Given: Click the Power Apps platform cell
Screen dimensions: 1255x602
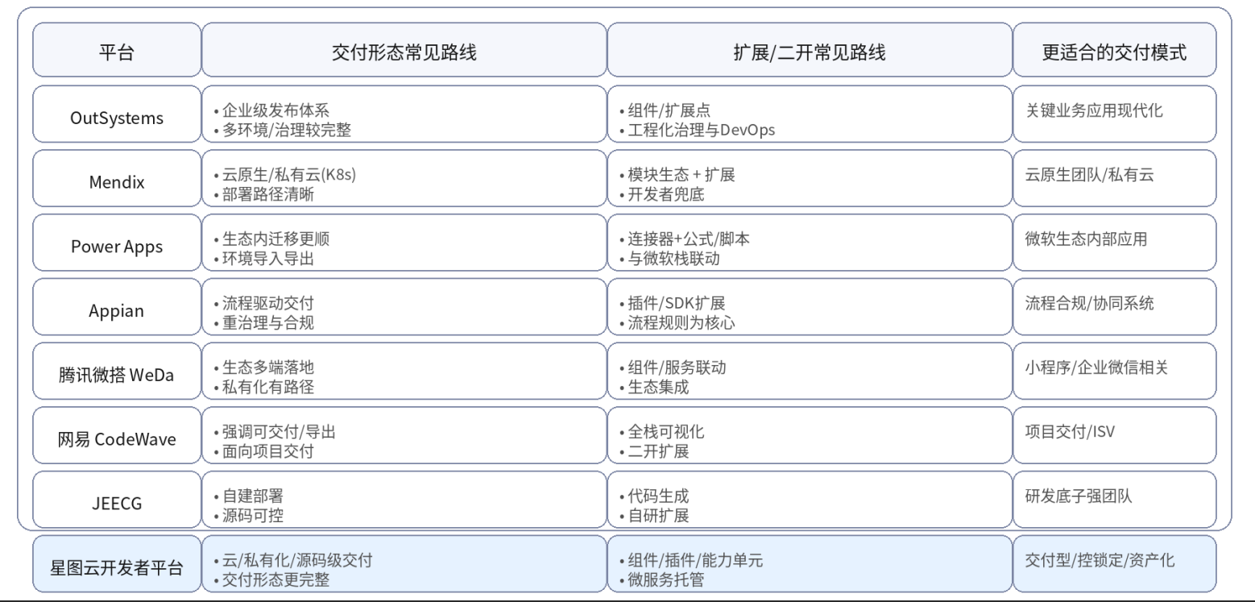Looking at the screenshot, I should click(x=116, y=246).
